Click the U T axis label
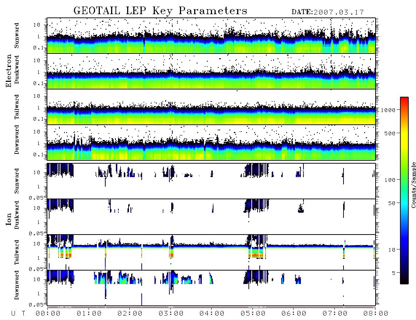 coord(18,314)
